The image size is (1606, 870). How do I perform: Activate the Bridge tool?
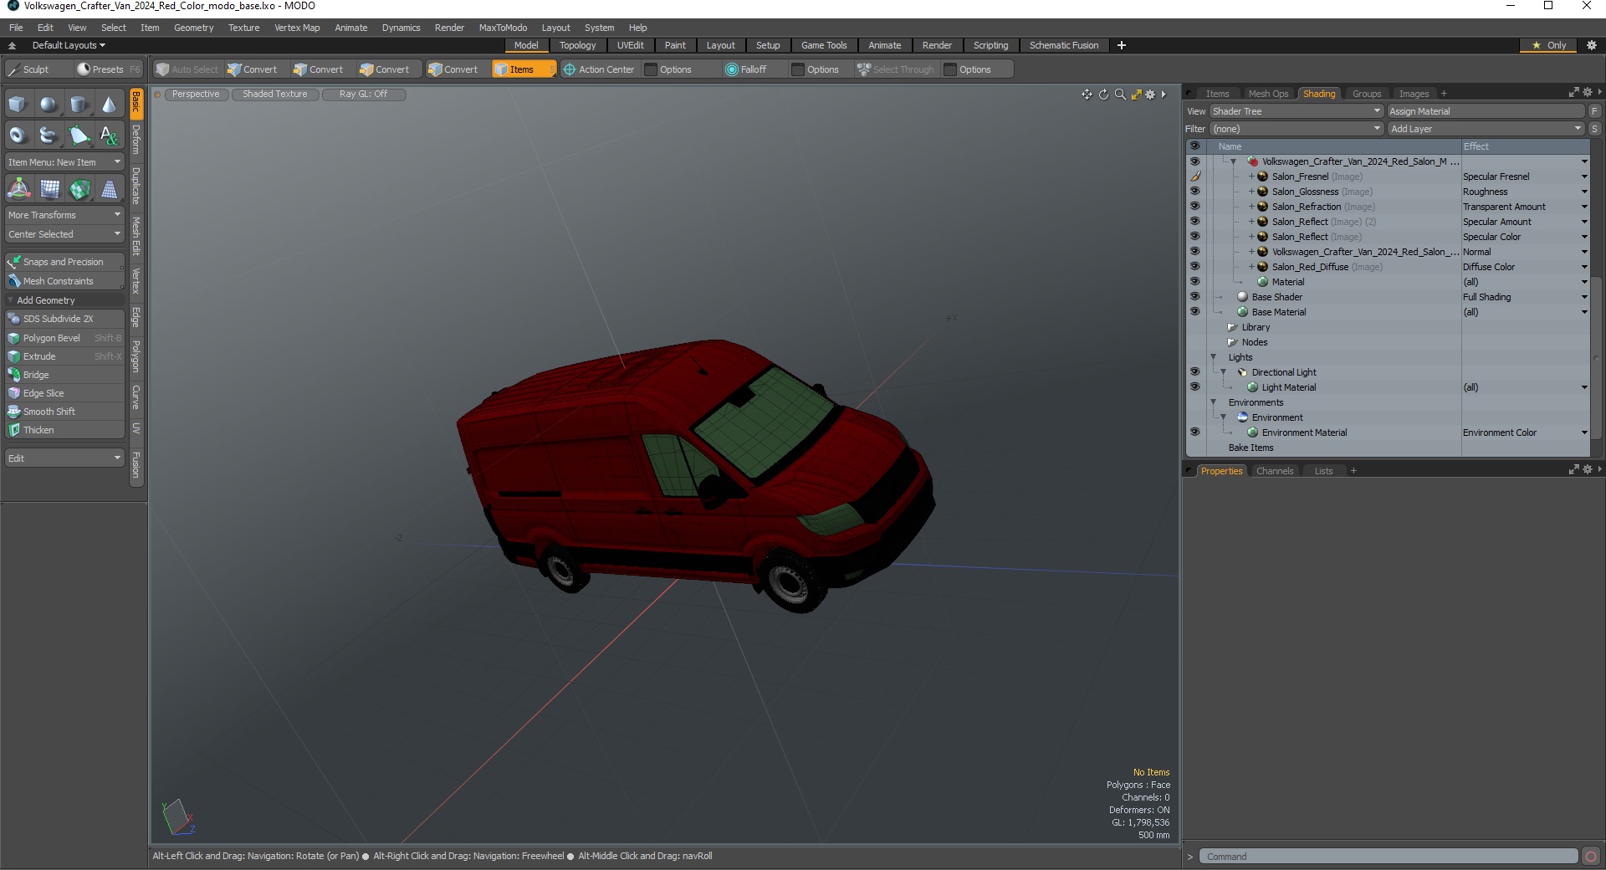click(64, 375)
